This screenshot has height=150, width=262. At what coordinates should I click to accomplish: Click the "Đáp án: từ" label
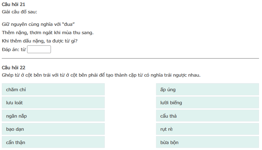(14, 50)
